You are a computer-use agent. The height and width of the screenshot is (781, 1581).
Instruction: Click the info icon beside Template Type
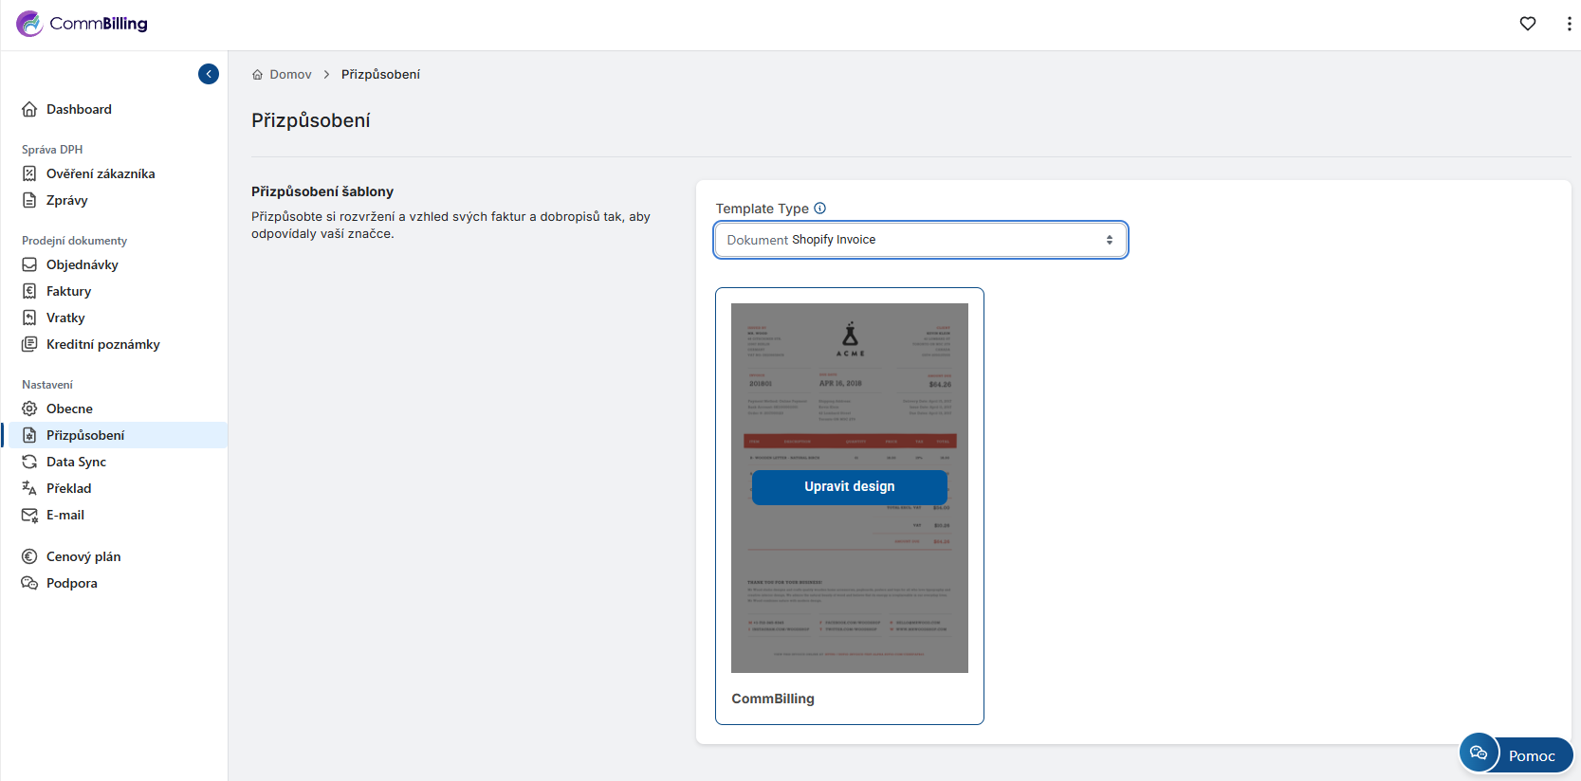(820, 209)
